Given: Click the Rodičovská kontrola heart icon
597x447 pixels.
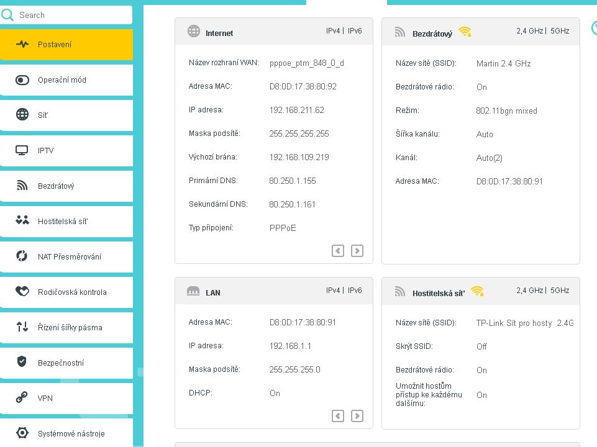Looking at the screenshot, I should point(22,292).
